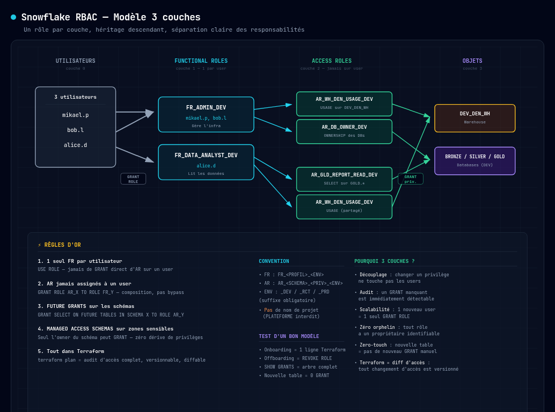
Task: Select the 'Terraform = diff d'accès' bullet
Action: pyautogui.click(x=407, y=366)
